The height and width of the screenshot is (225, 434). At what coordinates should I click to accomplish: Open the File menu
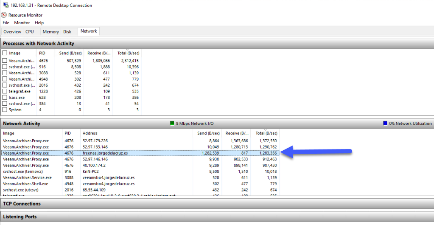6,23
